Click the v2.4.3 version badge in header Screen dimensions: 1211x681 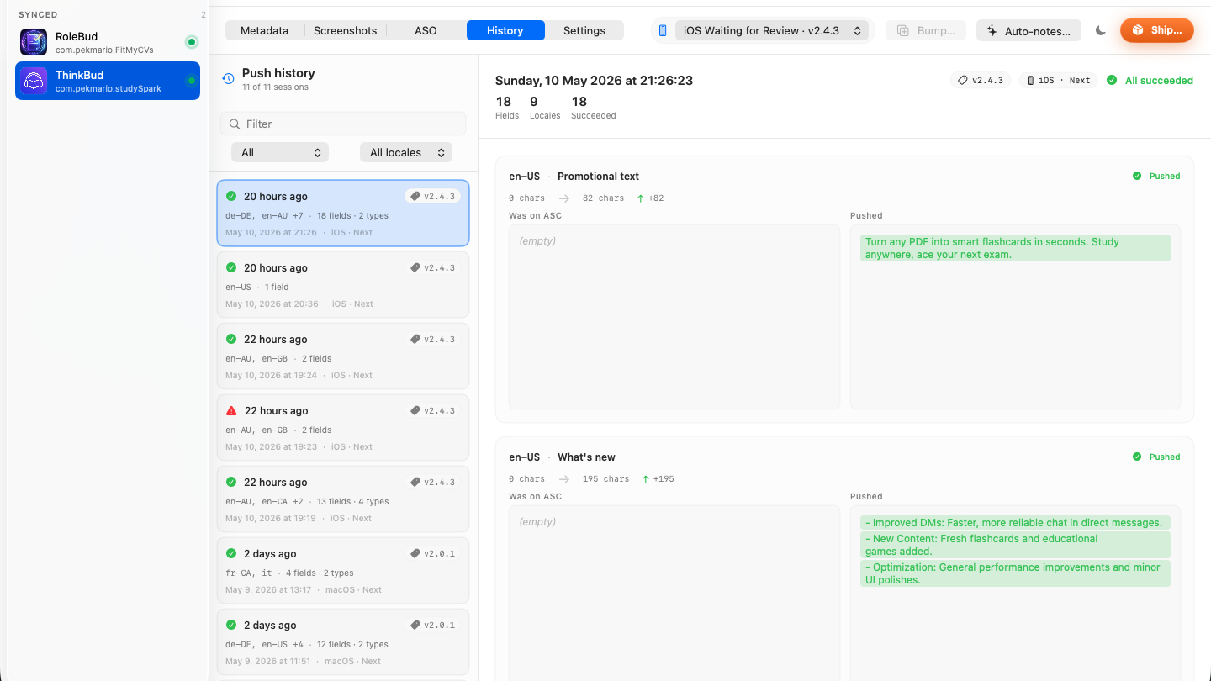[981, 80]
